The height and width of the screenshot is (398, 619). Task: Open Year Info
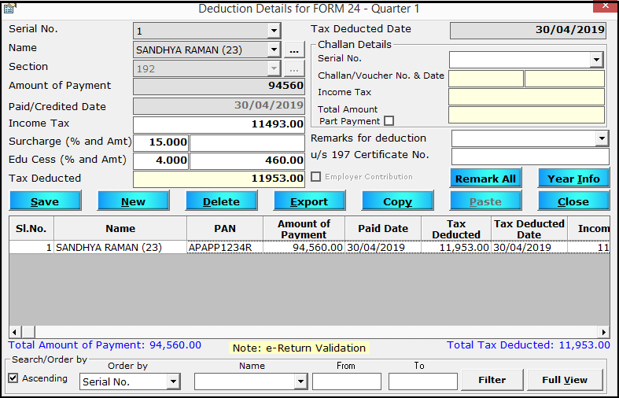573,179
